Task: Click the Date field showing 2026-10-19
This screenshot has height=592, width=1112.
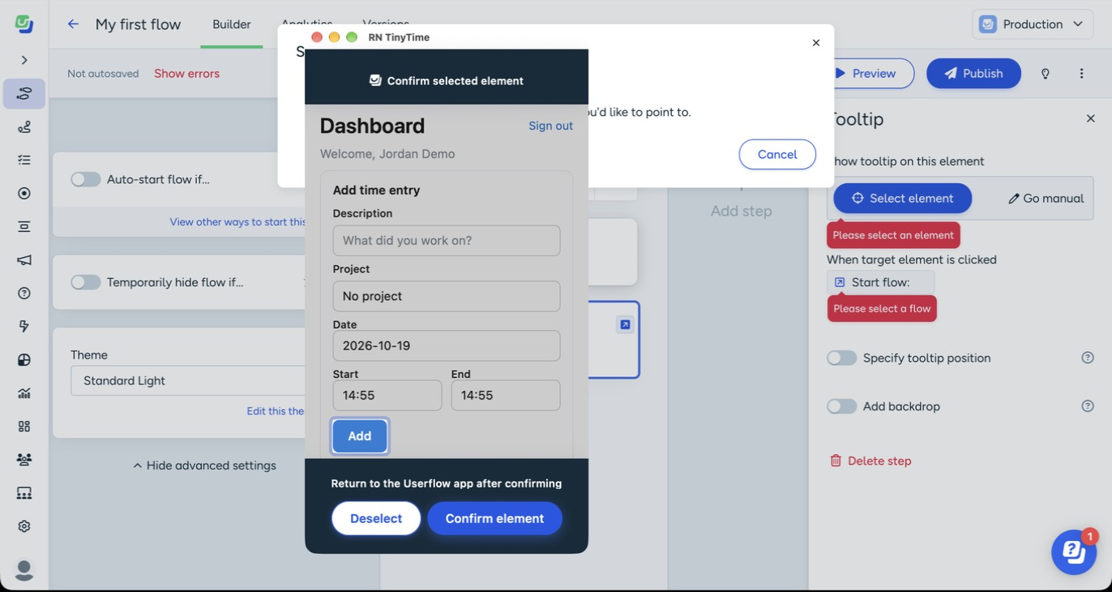Action: [x=447, y=345]
